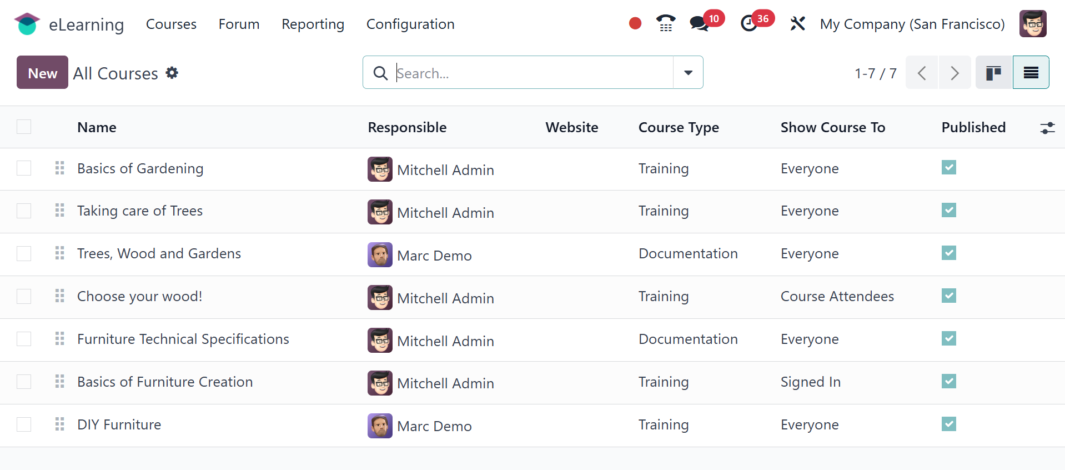Screen dimensions: 1065x470
Task: Toggle Published for DIY Furniture
Action: click(948, 424)
